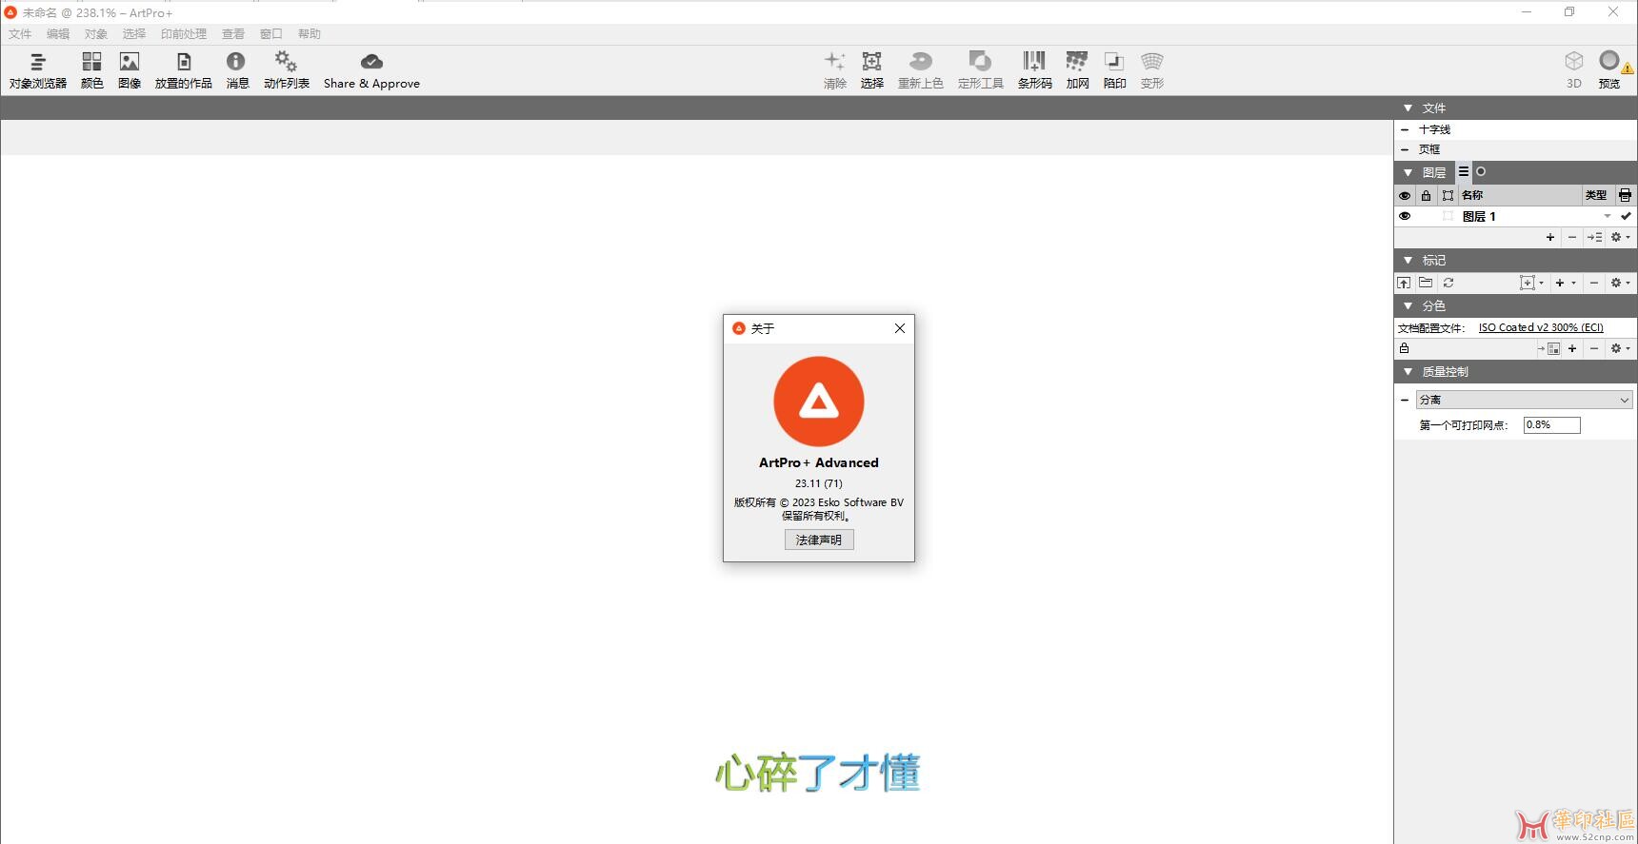
Task: Open the 动作列表 action list
Action: click(287, 70)
